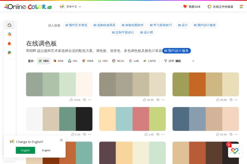247x164 pixels.
Task: Select HSL display format
Action: coord(73,61)
